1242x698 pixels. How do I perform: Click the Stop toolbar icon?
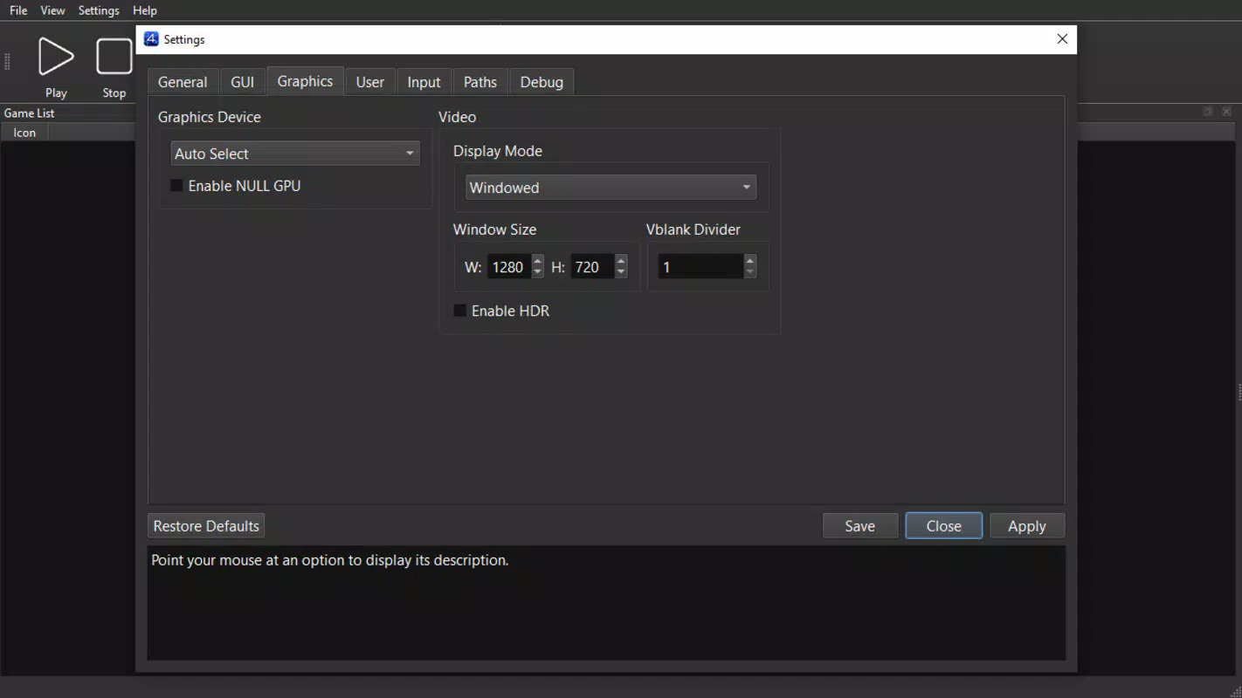pyautogui.click(x=114, y=57)
